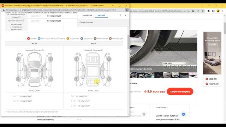226x127 pixels.
Task: Click the main car photo on encar page
Action: (163, 51)
